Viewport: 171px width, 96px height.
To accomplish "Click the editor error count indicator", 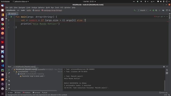I will click(155, 17).
